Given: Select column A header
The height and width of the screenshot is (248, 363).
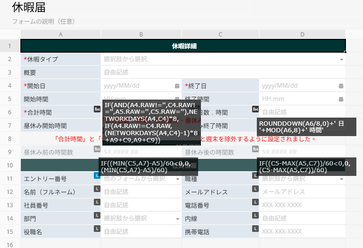Looking at the screenshot, I should [x=61, y=34].
